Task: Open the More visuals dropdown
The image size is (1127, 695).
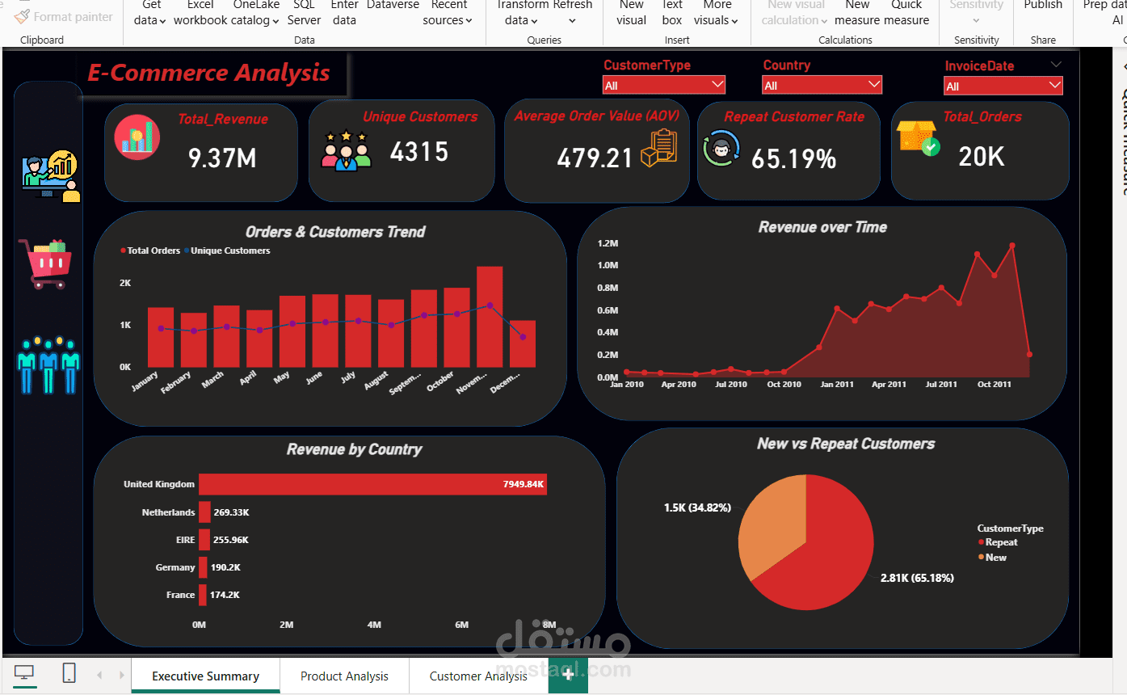Action: coord(717,13)
